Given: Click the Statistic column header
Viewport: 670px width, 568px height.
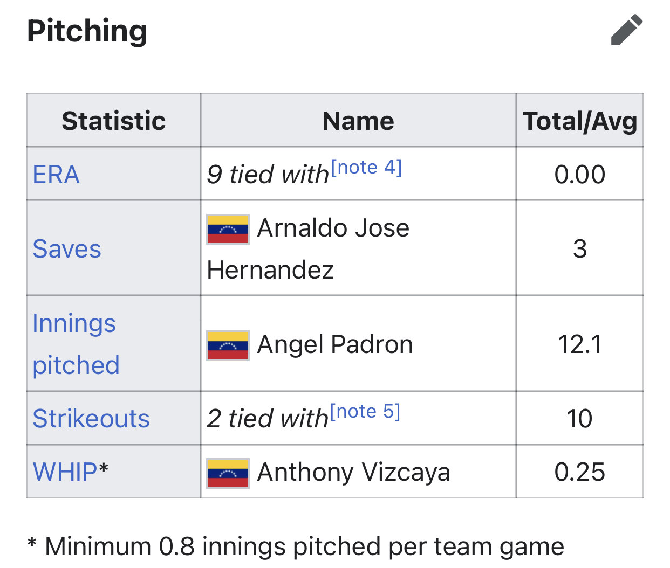Looking at the screenshot, I should point(113,121).
